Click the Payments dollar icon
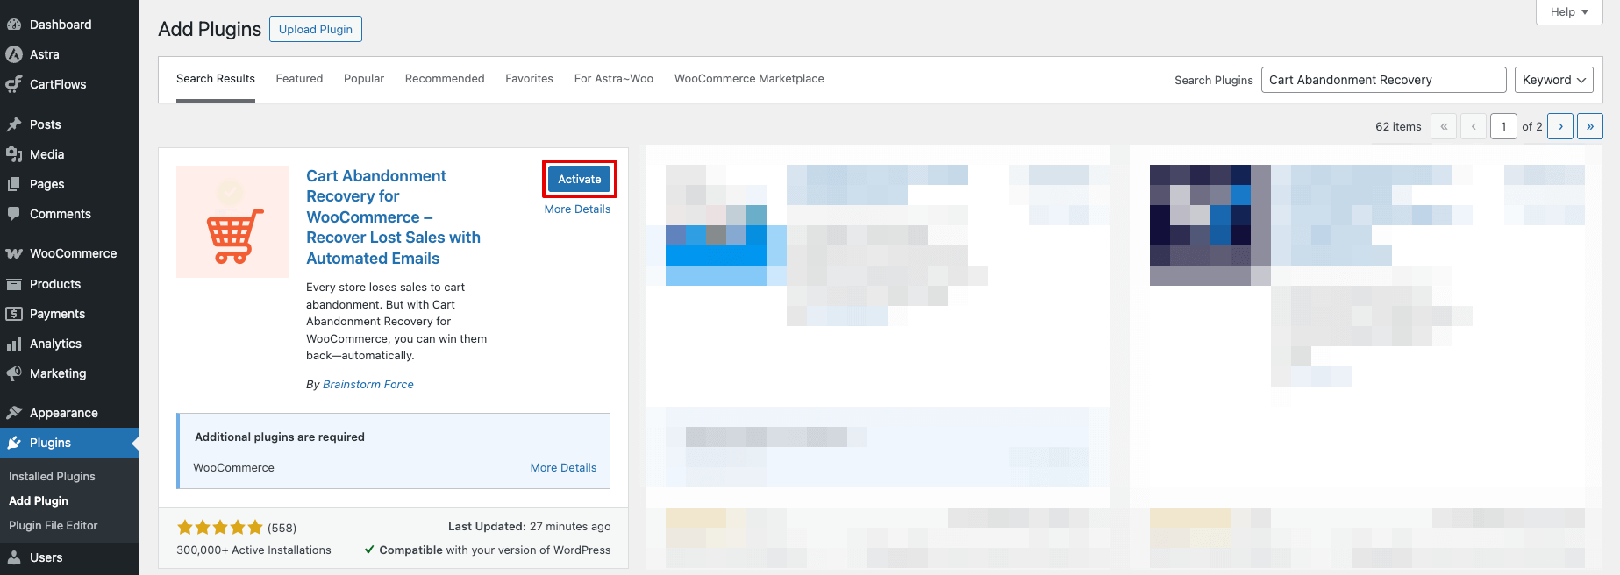This screenshot has width=1620, height=575. (14, 314)
